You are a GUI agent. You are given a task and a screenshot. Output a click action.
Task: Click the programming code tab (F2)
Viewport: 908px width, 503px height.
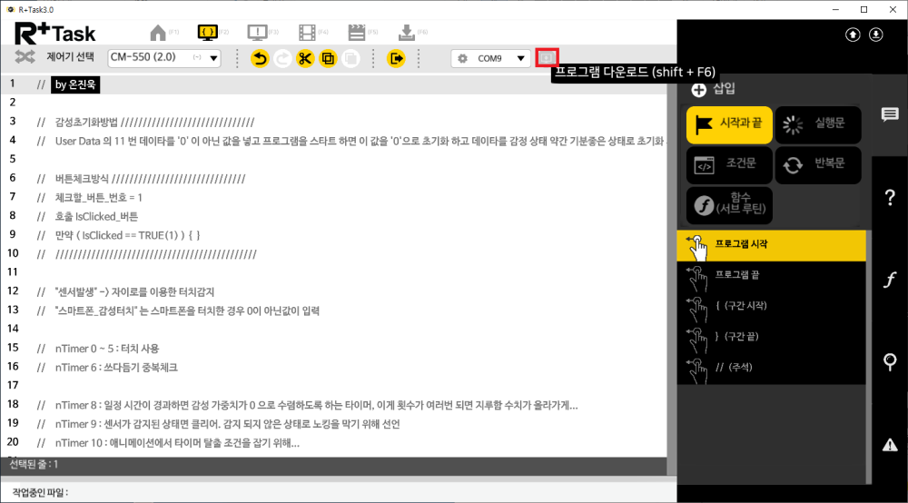(207, 33)
